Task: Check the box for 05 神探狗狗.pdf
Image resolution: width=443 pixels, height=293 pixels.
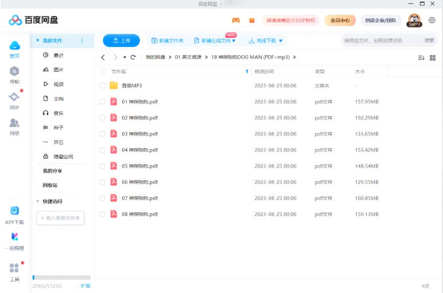Action: [x=103, y=166]
